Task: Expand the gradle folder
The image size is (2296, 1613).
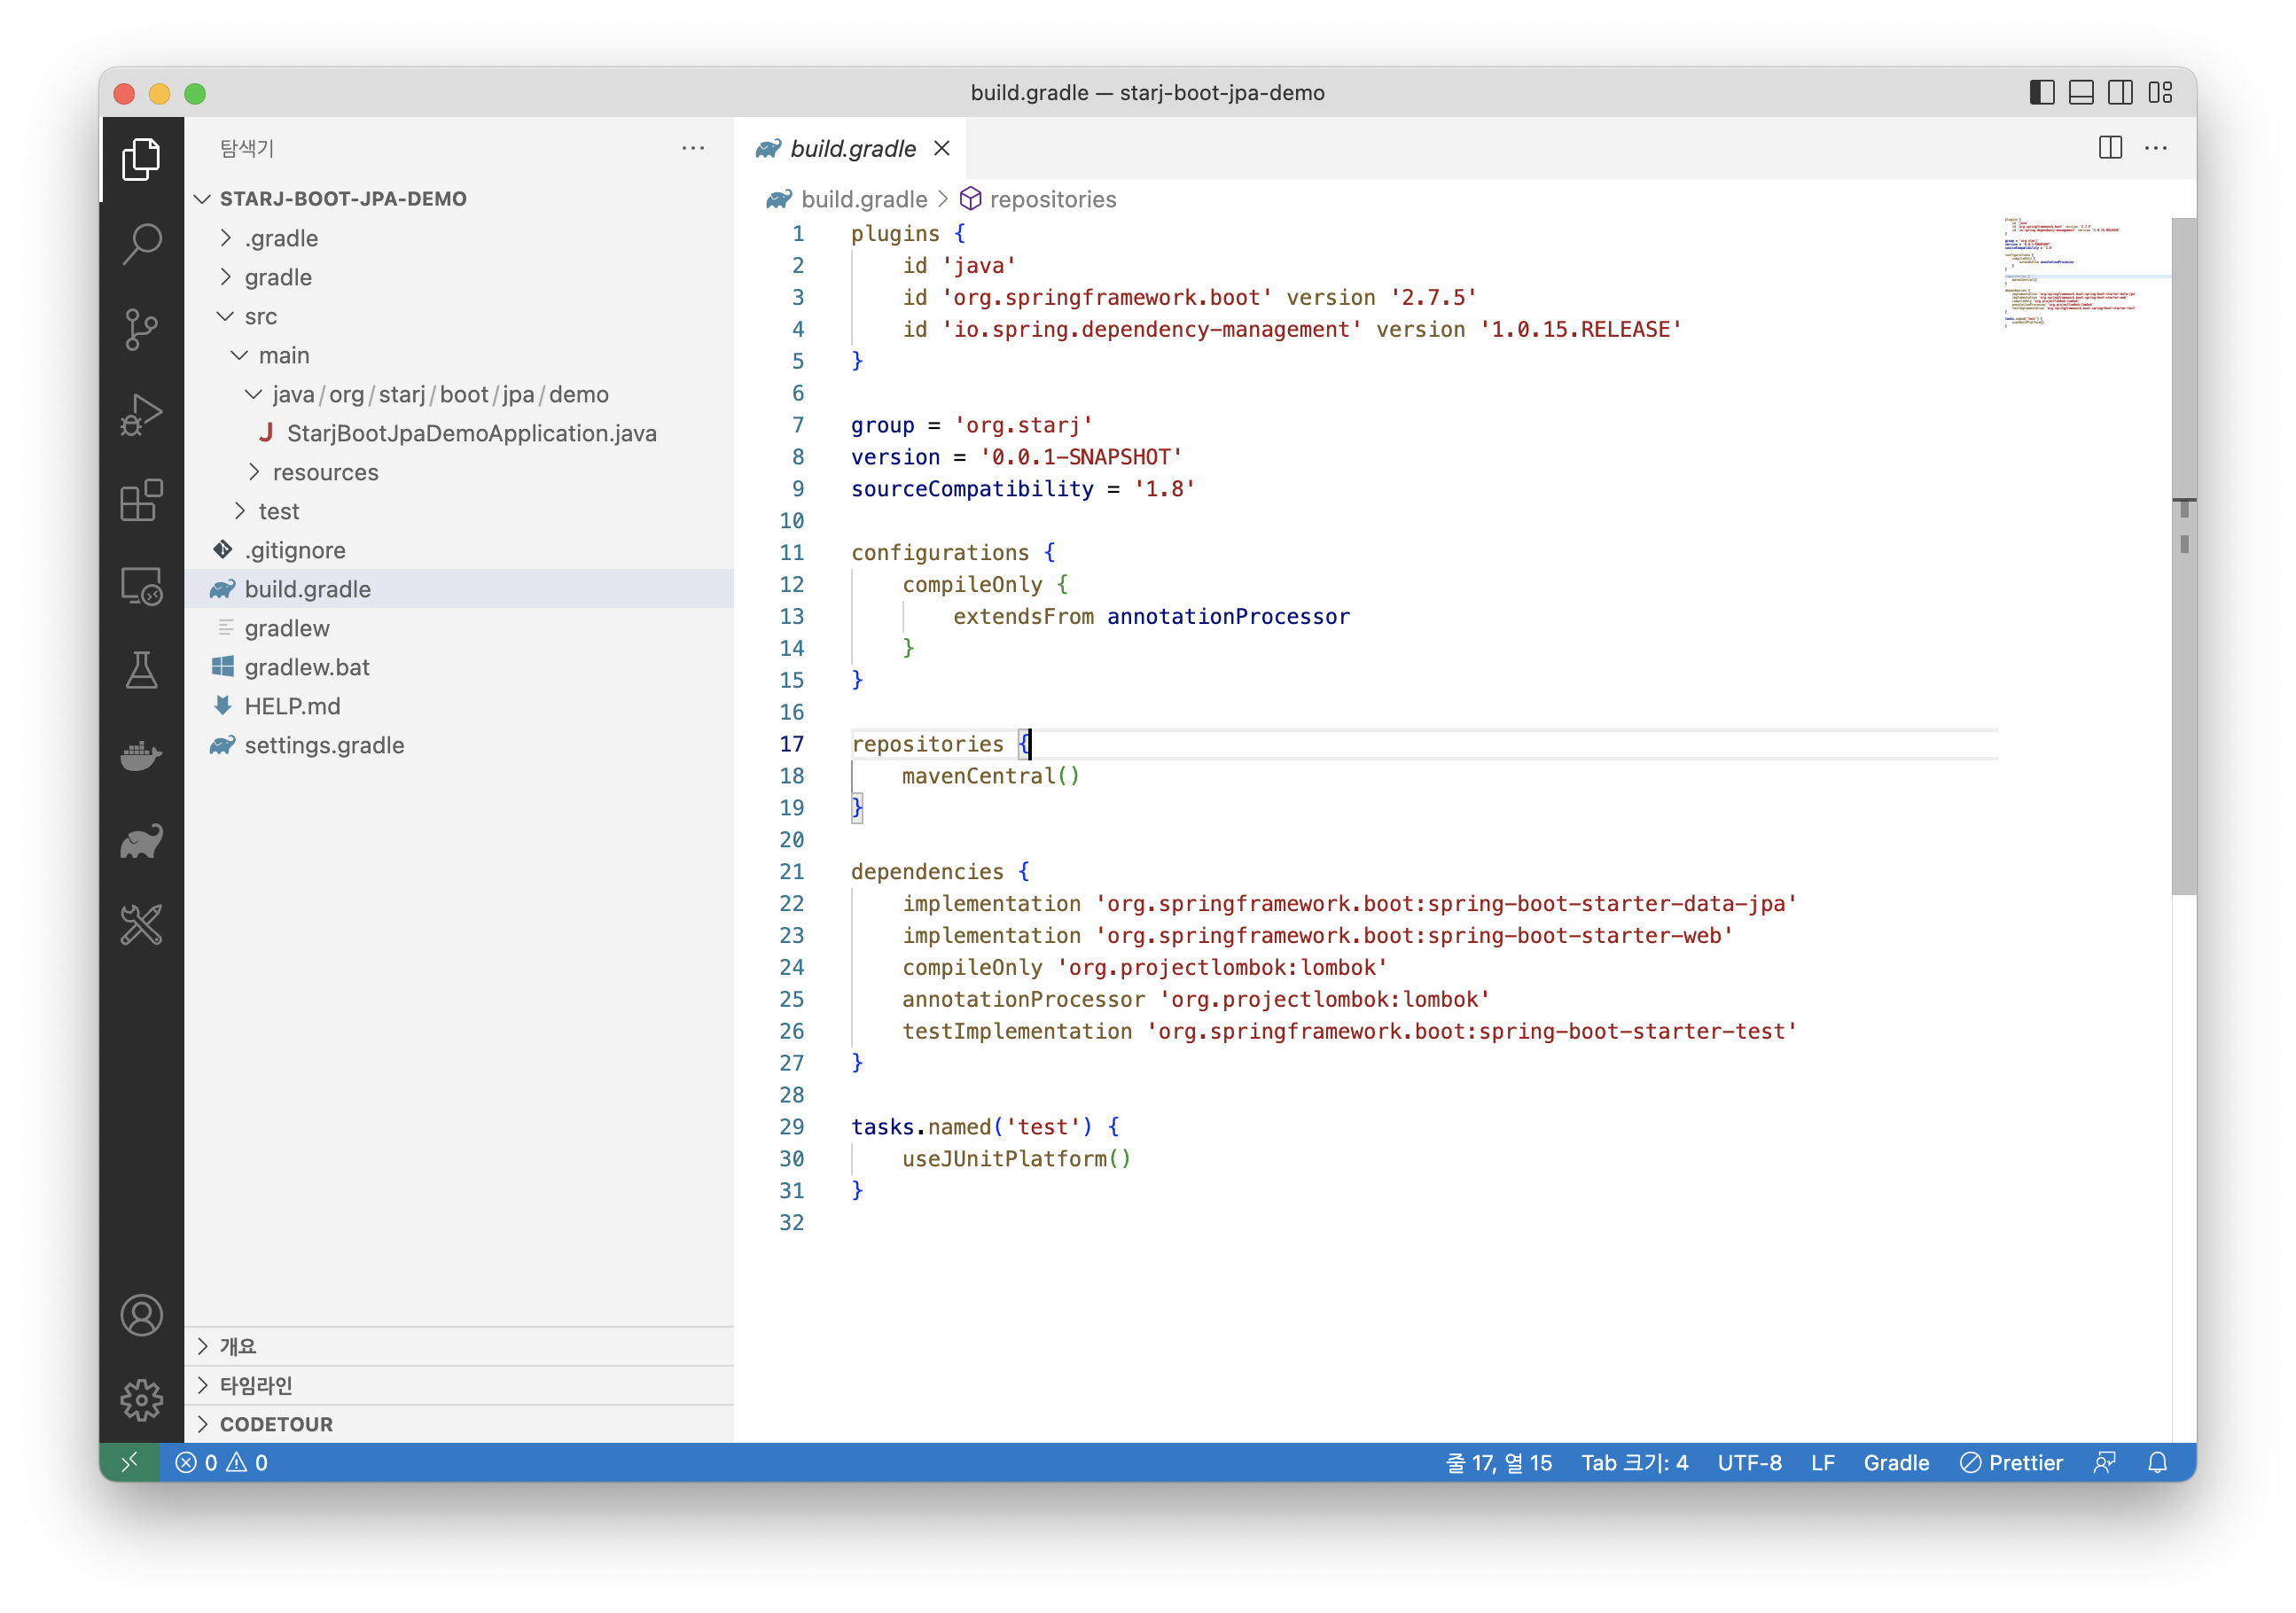Action: (x=226, y=277)
